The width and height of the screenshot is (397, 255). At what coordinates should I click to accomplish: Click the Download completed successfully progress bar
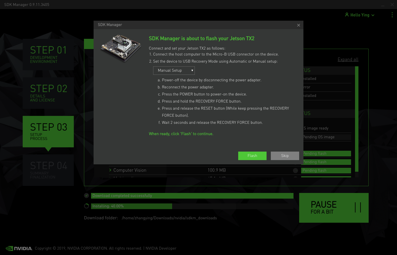pos(192,196)
